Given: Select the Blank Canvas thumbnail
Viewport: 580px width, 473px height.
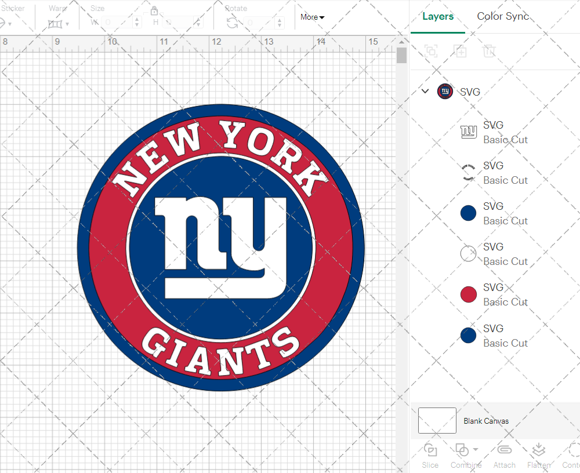Looking at the screenshot, I should click(x=437, y=420).
